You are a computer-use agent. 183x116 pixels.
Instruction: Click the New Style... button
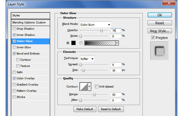[160, 31]
